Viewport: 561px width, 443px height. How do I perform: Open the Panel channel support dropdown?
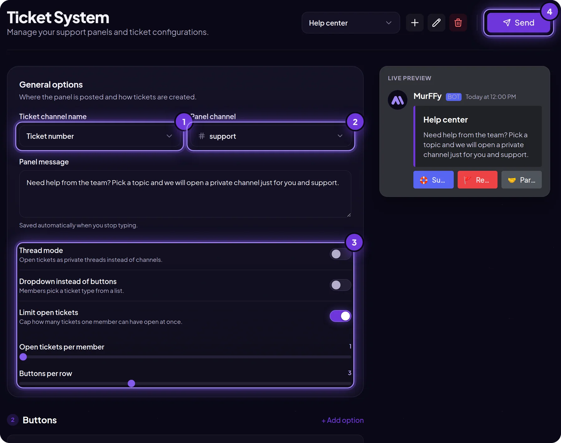[271, 136]
